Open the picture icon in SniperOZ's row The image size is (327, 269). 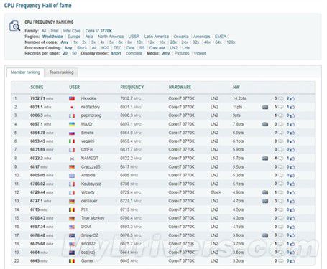pyautogui.click(x=265, y=235)
